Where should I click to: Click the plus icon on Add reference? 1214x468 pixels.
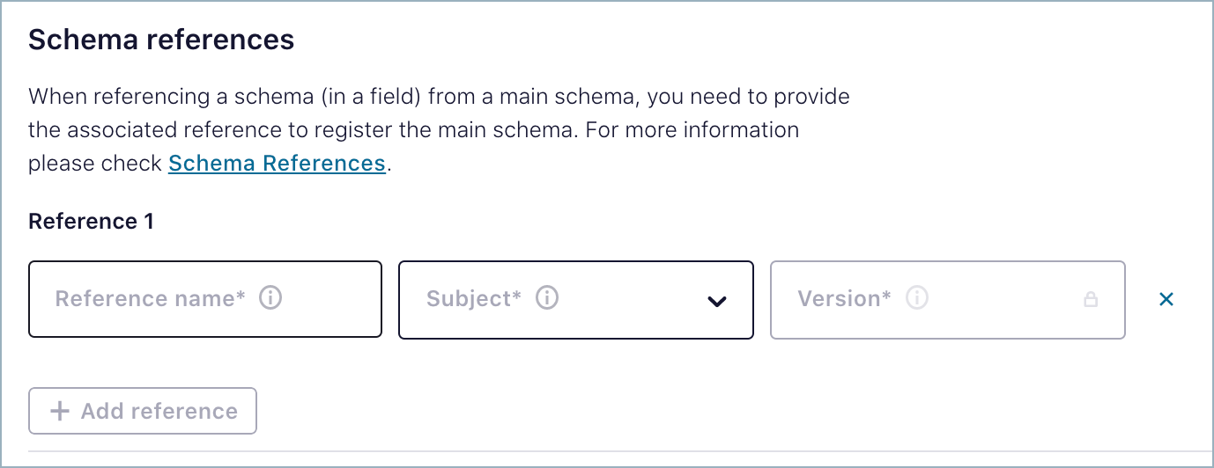60,411
